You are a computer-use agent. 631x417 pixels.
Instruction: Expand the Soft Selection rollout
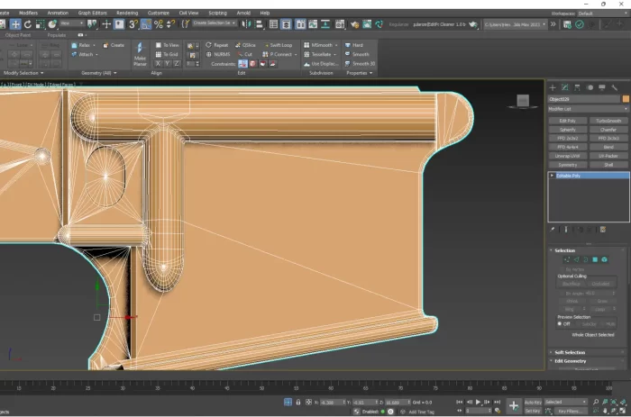(x=570, y=352)
